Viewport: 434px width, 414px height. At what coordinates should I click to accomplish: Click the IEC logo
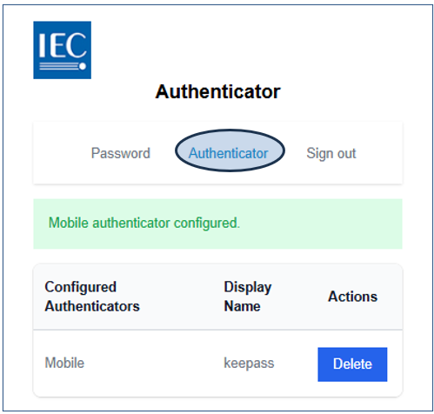[x=63, y=50]
